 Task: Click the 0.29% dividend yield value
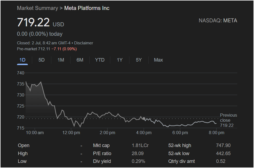pyautogui.click(x=138, y=161)
